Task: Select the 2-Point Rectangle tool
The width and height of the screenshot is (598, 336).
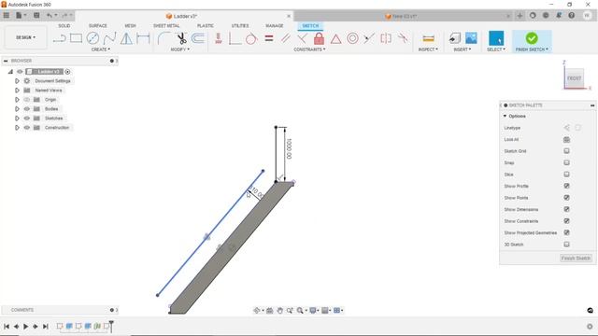Action: (77, 38)
